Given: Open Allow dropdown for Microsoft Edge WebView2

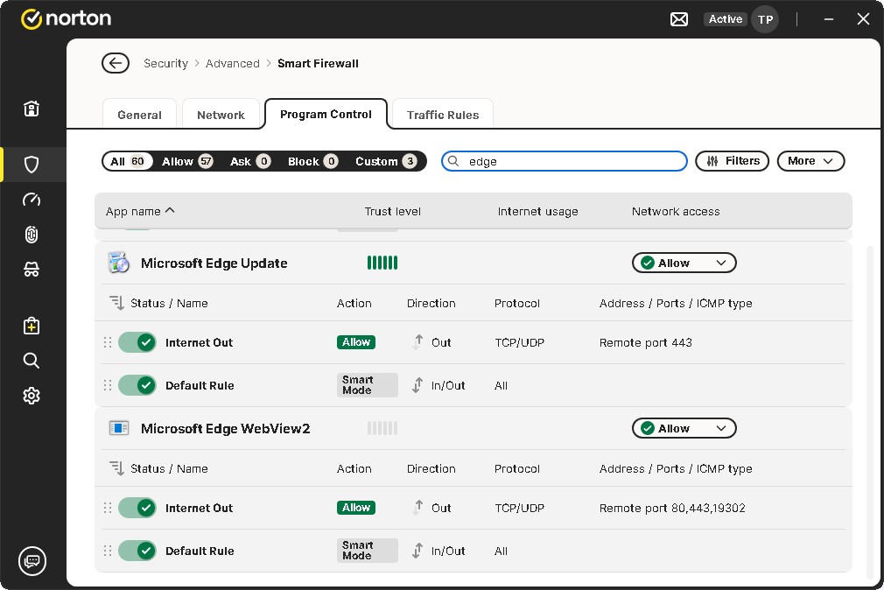Looking at the screenshot, I should pos(684,428).
